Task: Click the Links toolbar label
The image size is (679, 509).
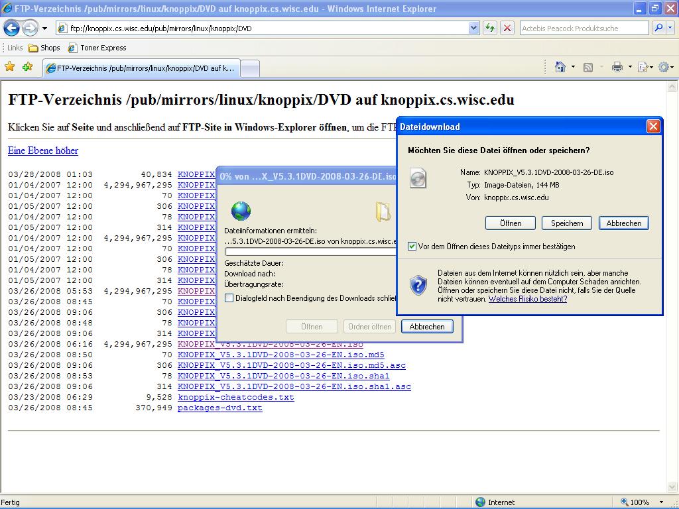Action: [15, 48]
